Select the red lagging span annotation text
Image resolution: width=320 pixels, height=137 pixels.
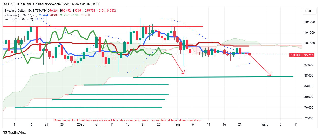(x=127, y=120)
